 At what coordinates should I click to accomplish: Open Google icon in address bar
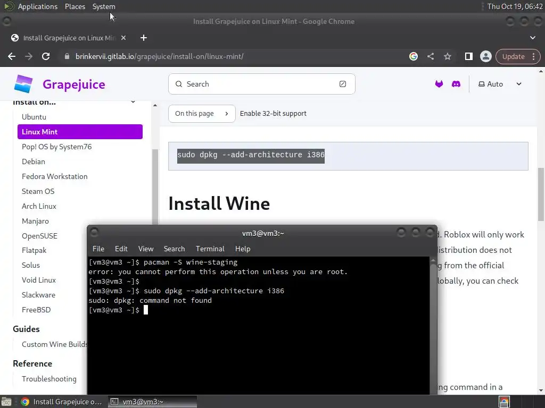tap(413, 56)
